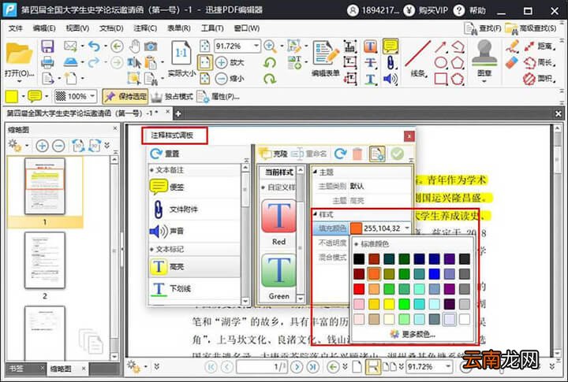Open the yellow fill color dropdown arrow
Image resolution: width=568 pixels, height=382 pixels.
[x=23, y=96]
